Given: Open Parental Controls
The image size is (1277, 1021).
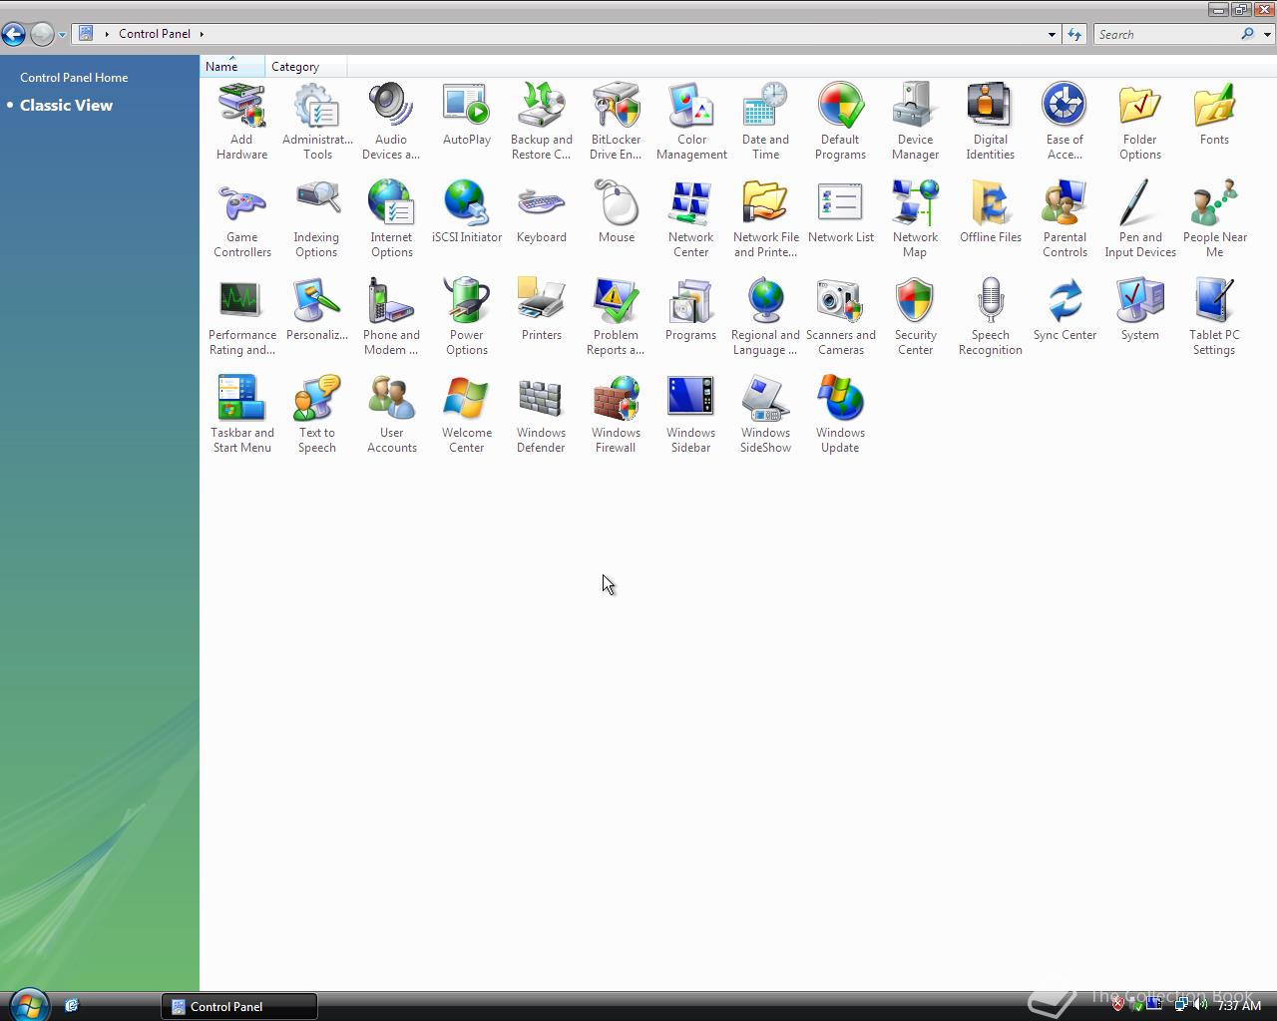Looking at the screenshot, I should tap(1064, 219).
